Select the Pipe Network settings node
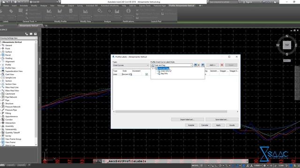The height and width of the screenshot is (168, 300). (11, 97)
